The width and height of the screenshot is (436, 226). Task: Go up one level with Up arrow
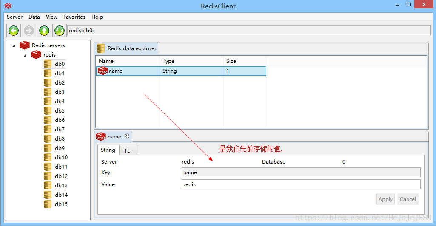pos(44,31)
